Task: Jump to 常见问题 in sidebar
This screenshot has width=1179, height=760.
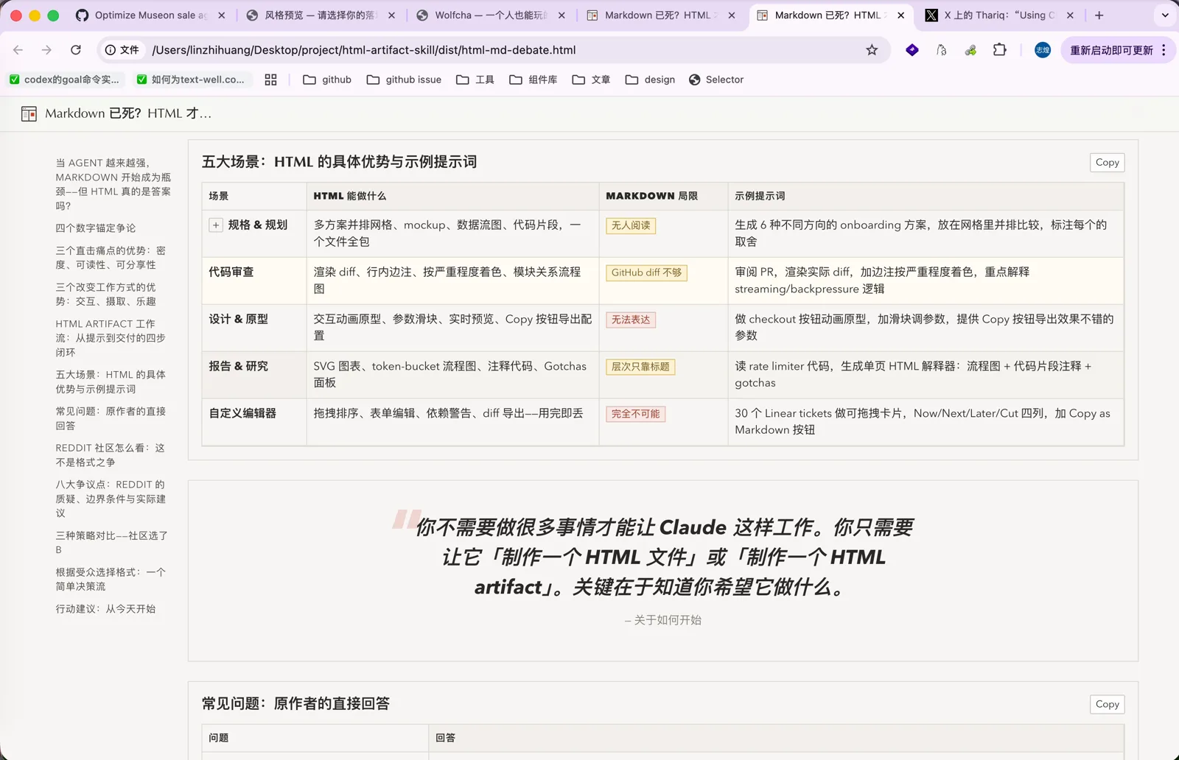Action: [x=111, y=418]
